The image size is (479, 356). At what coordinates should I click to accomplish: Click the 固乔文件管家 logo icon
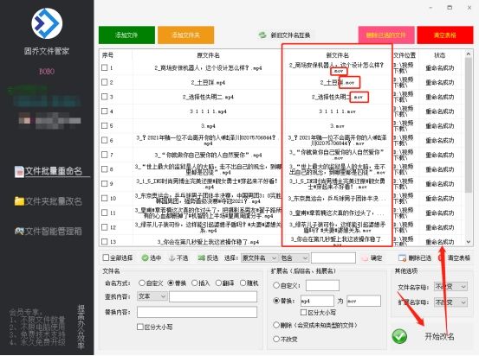47,23
